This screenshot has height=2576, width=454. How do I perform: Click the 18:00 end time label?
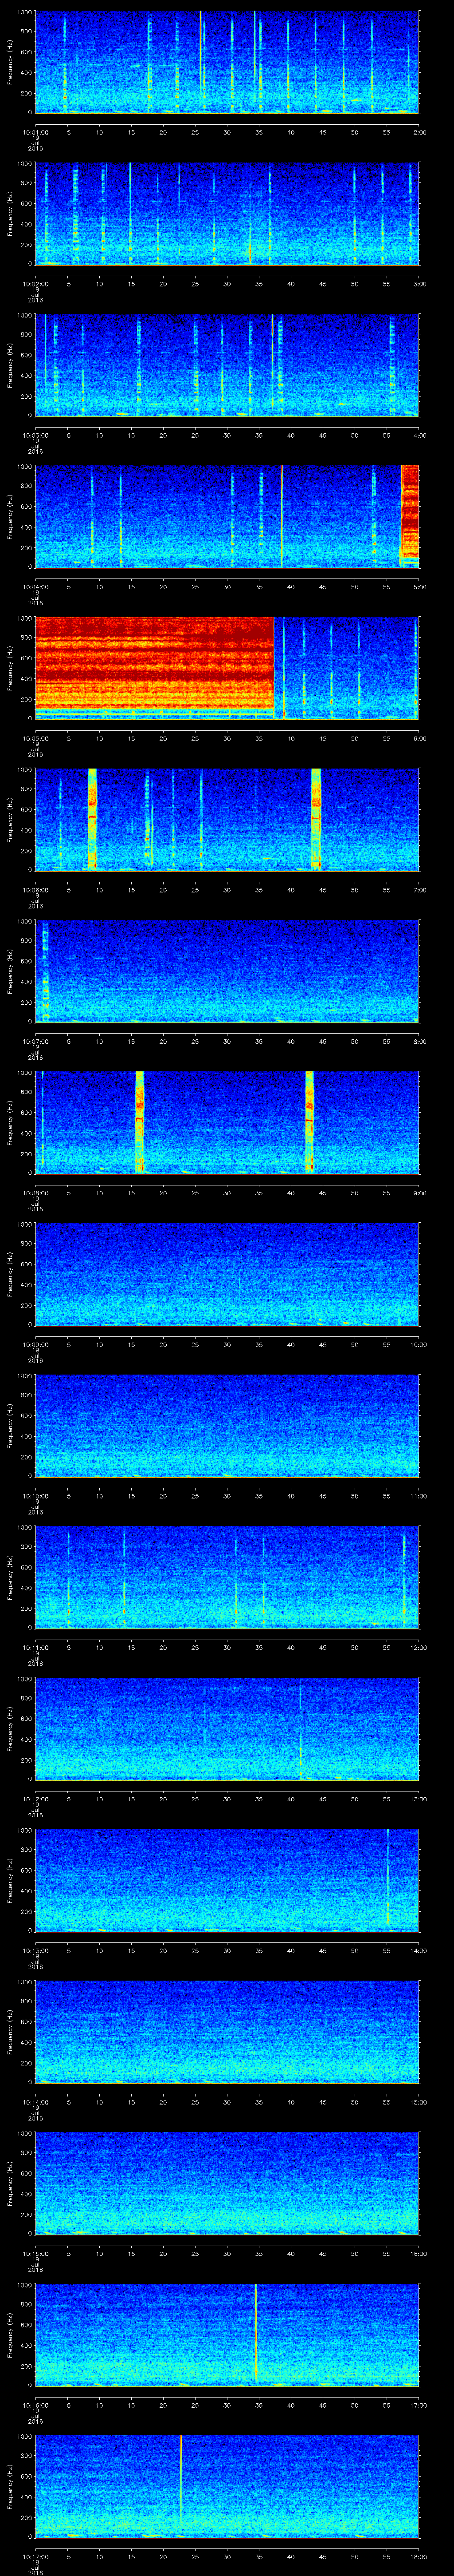click(418, 2556)
